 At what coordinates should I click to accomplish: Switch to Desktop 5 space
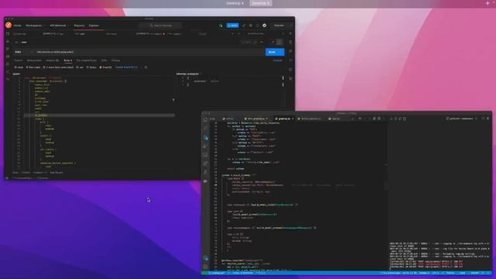point(260,3)
